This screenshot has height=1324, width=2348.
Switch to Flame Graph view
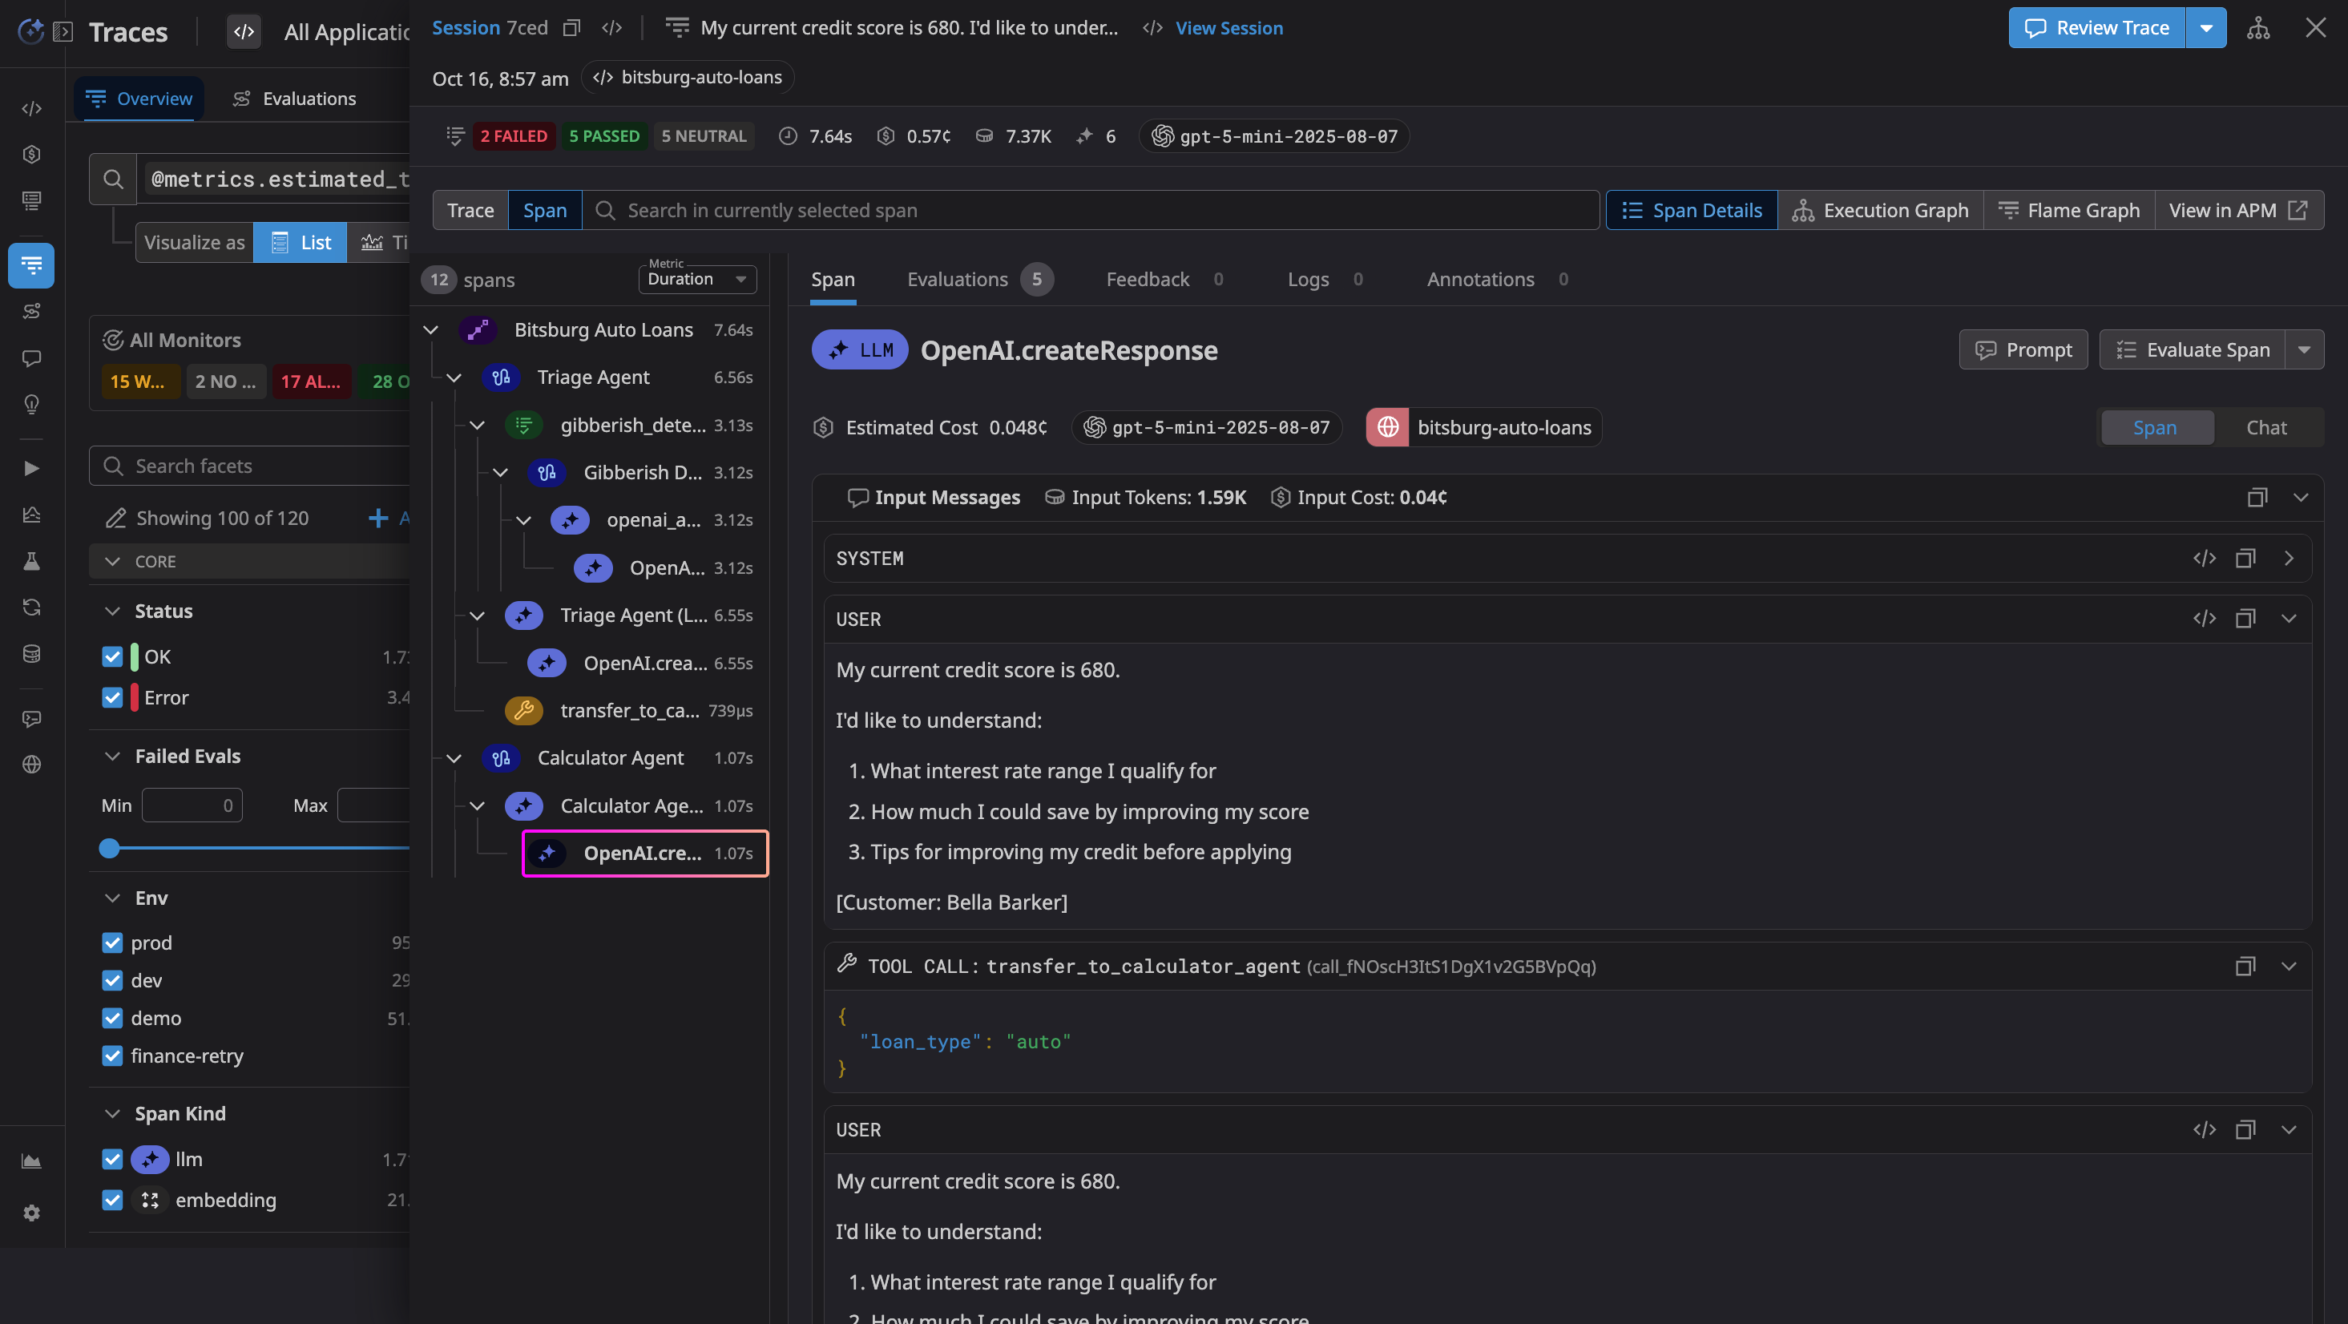point(2069,211)
